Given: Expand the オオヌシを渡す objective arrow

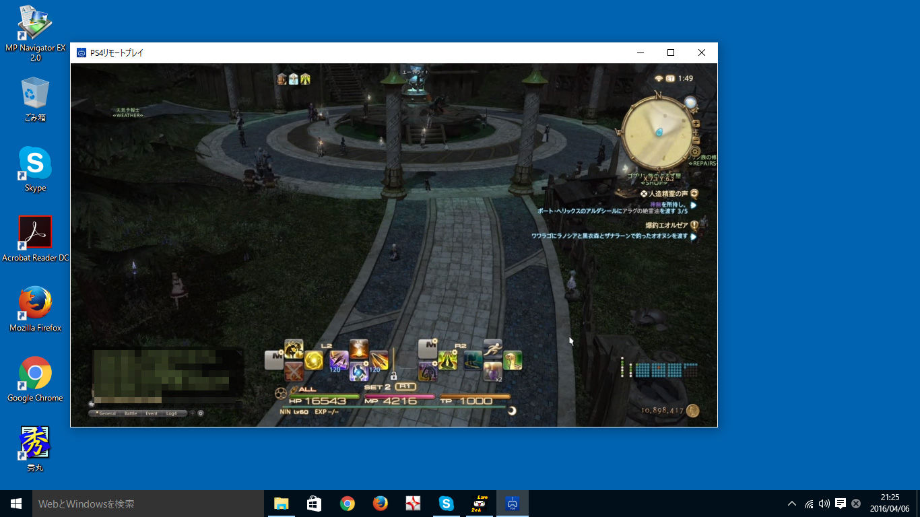Looking at the screenshot, I should pyautogui.click(x=693, y=237).
